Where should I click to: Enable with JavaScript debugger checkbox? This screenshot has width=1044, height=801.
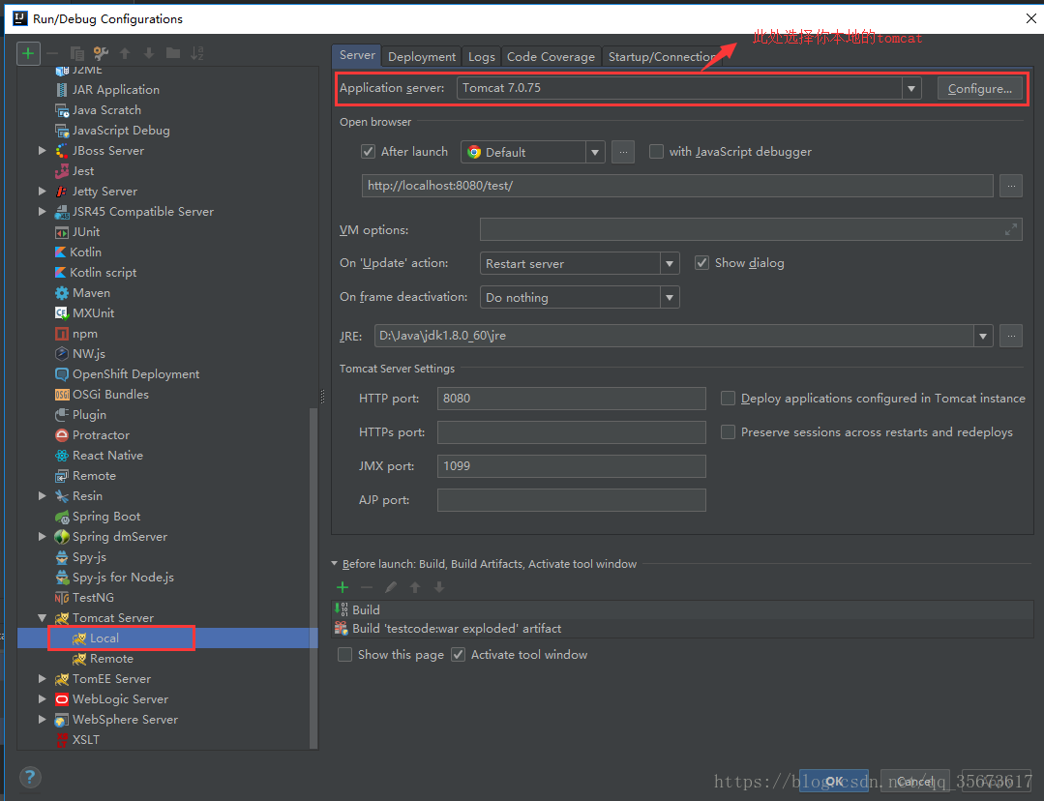pyautogui.click(x=657, y=151)
